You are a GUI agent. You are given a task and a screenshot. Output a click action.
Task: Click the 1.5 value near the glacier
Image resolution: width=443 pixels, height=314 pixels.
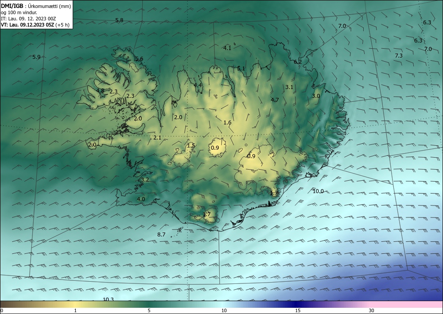click(x=191, y=146)
